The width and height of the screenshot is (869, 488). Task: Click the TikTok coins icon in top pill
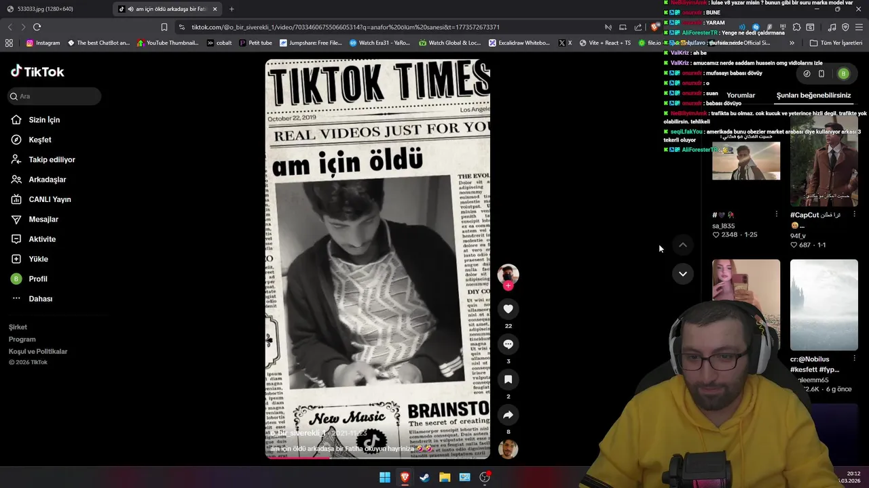pyautogui.click(x=807, y=74)
